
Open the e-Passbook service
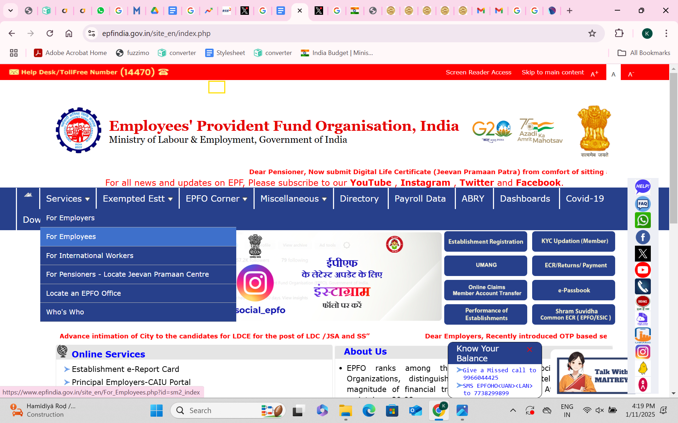[x=573, y=290]
